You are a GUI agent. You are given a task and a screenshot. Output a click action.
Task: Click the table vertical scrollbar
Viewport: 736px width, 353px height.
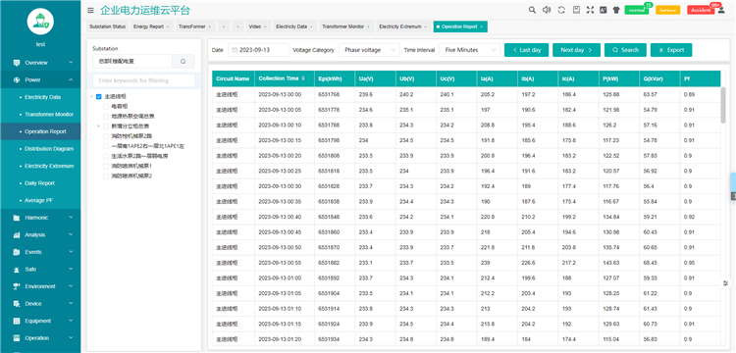(723, 105)
